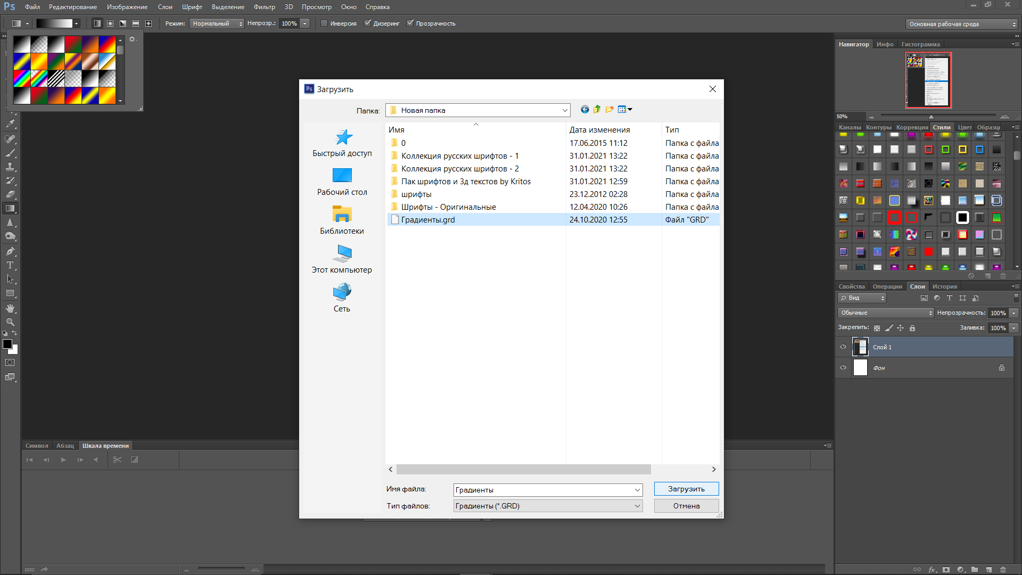This screenshot has width=1022, height=575.
Task: Select the Eraser tool
Action: coord(10,194)
